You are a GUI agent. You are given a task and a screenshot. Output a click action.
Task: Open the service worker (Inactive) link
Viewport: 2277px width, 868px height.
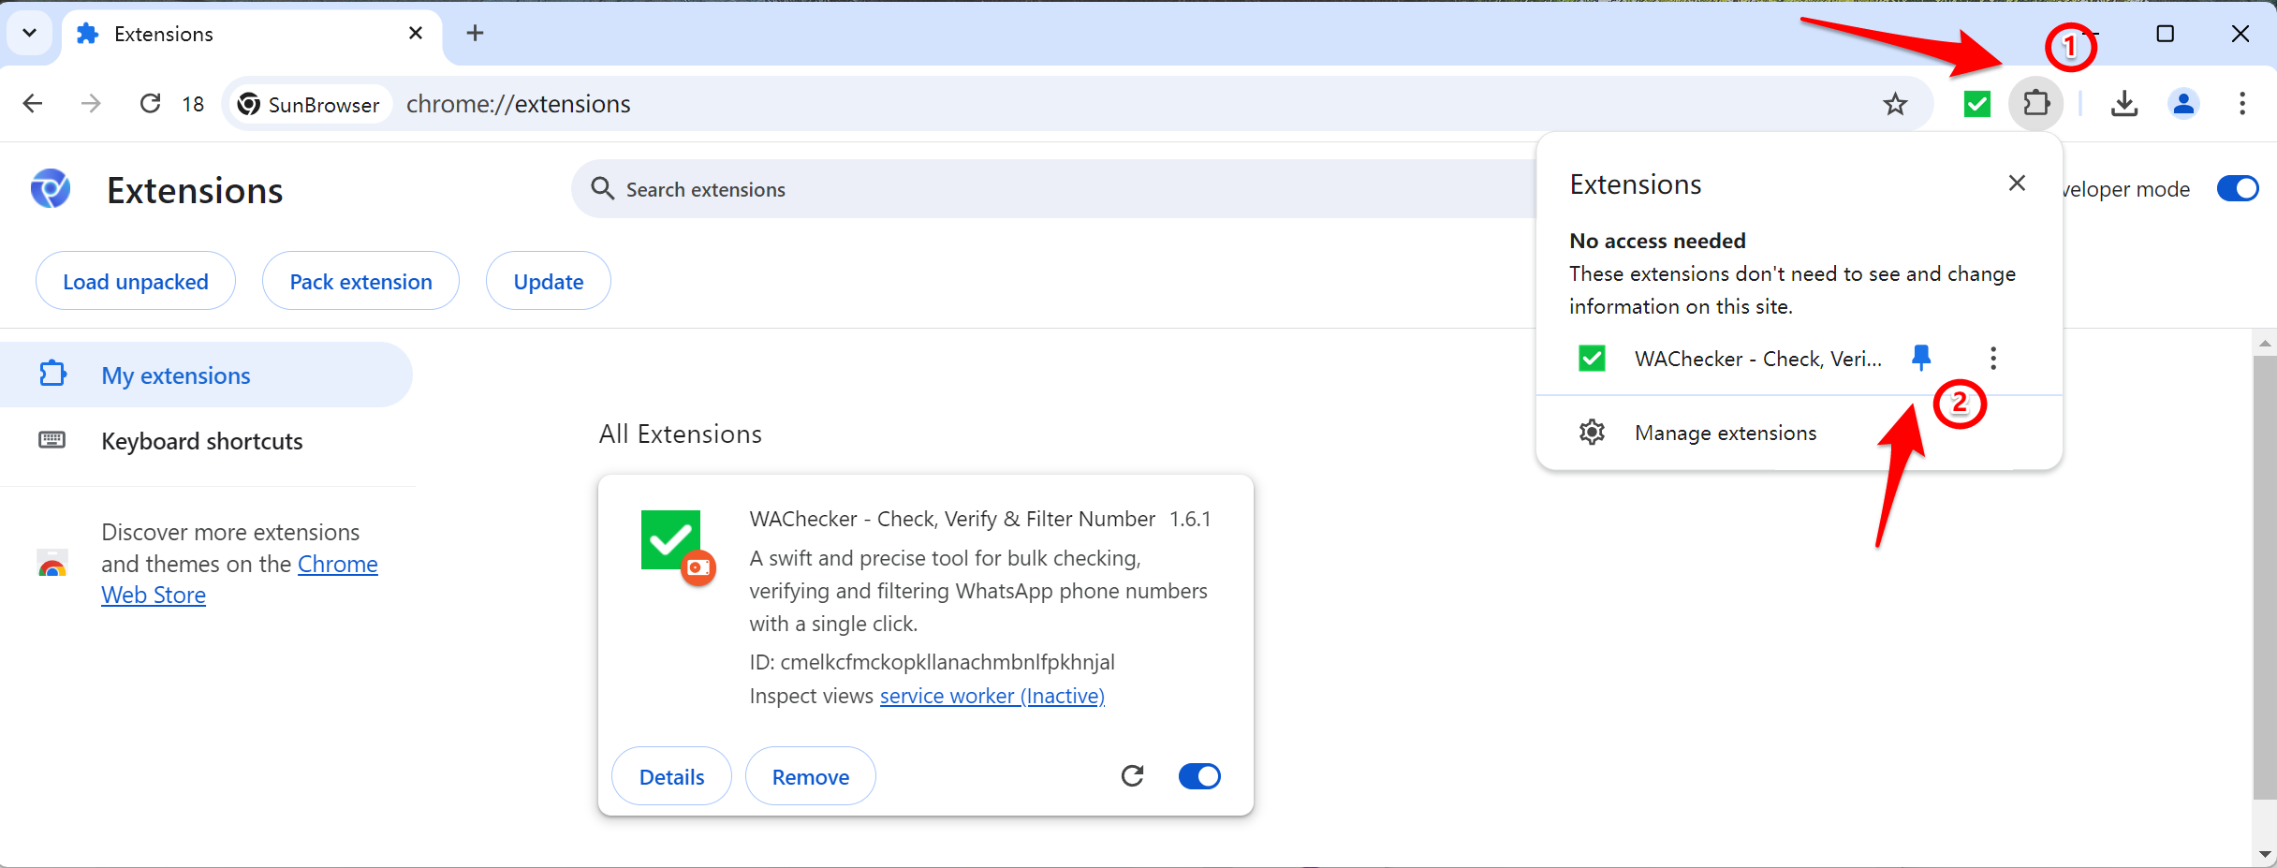(992, 696)
